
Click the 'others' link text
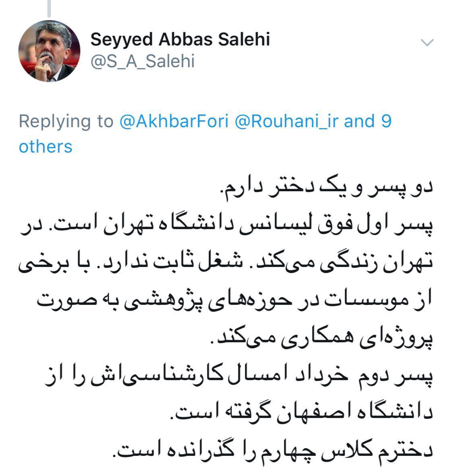[x=46, y=147]
